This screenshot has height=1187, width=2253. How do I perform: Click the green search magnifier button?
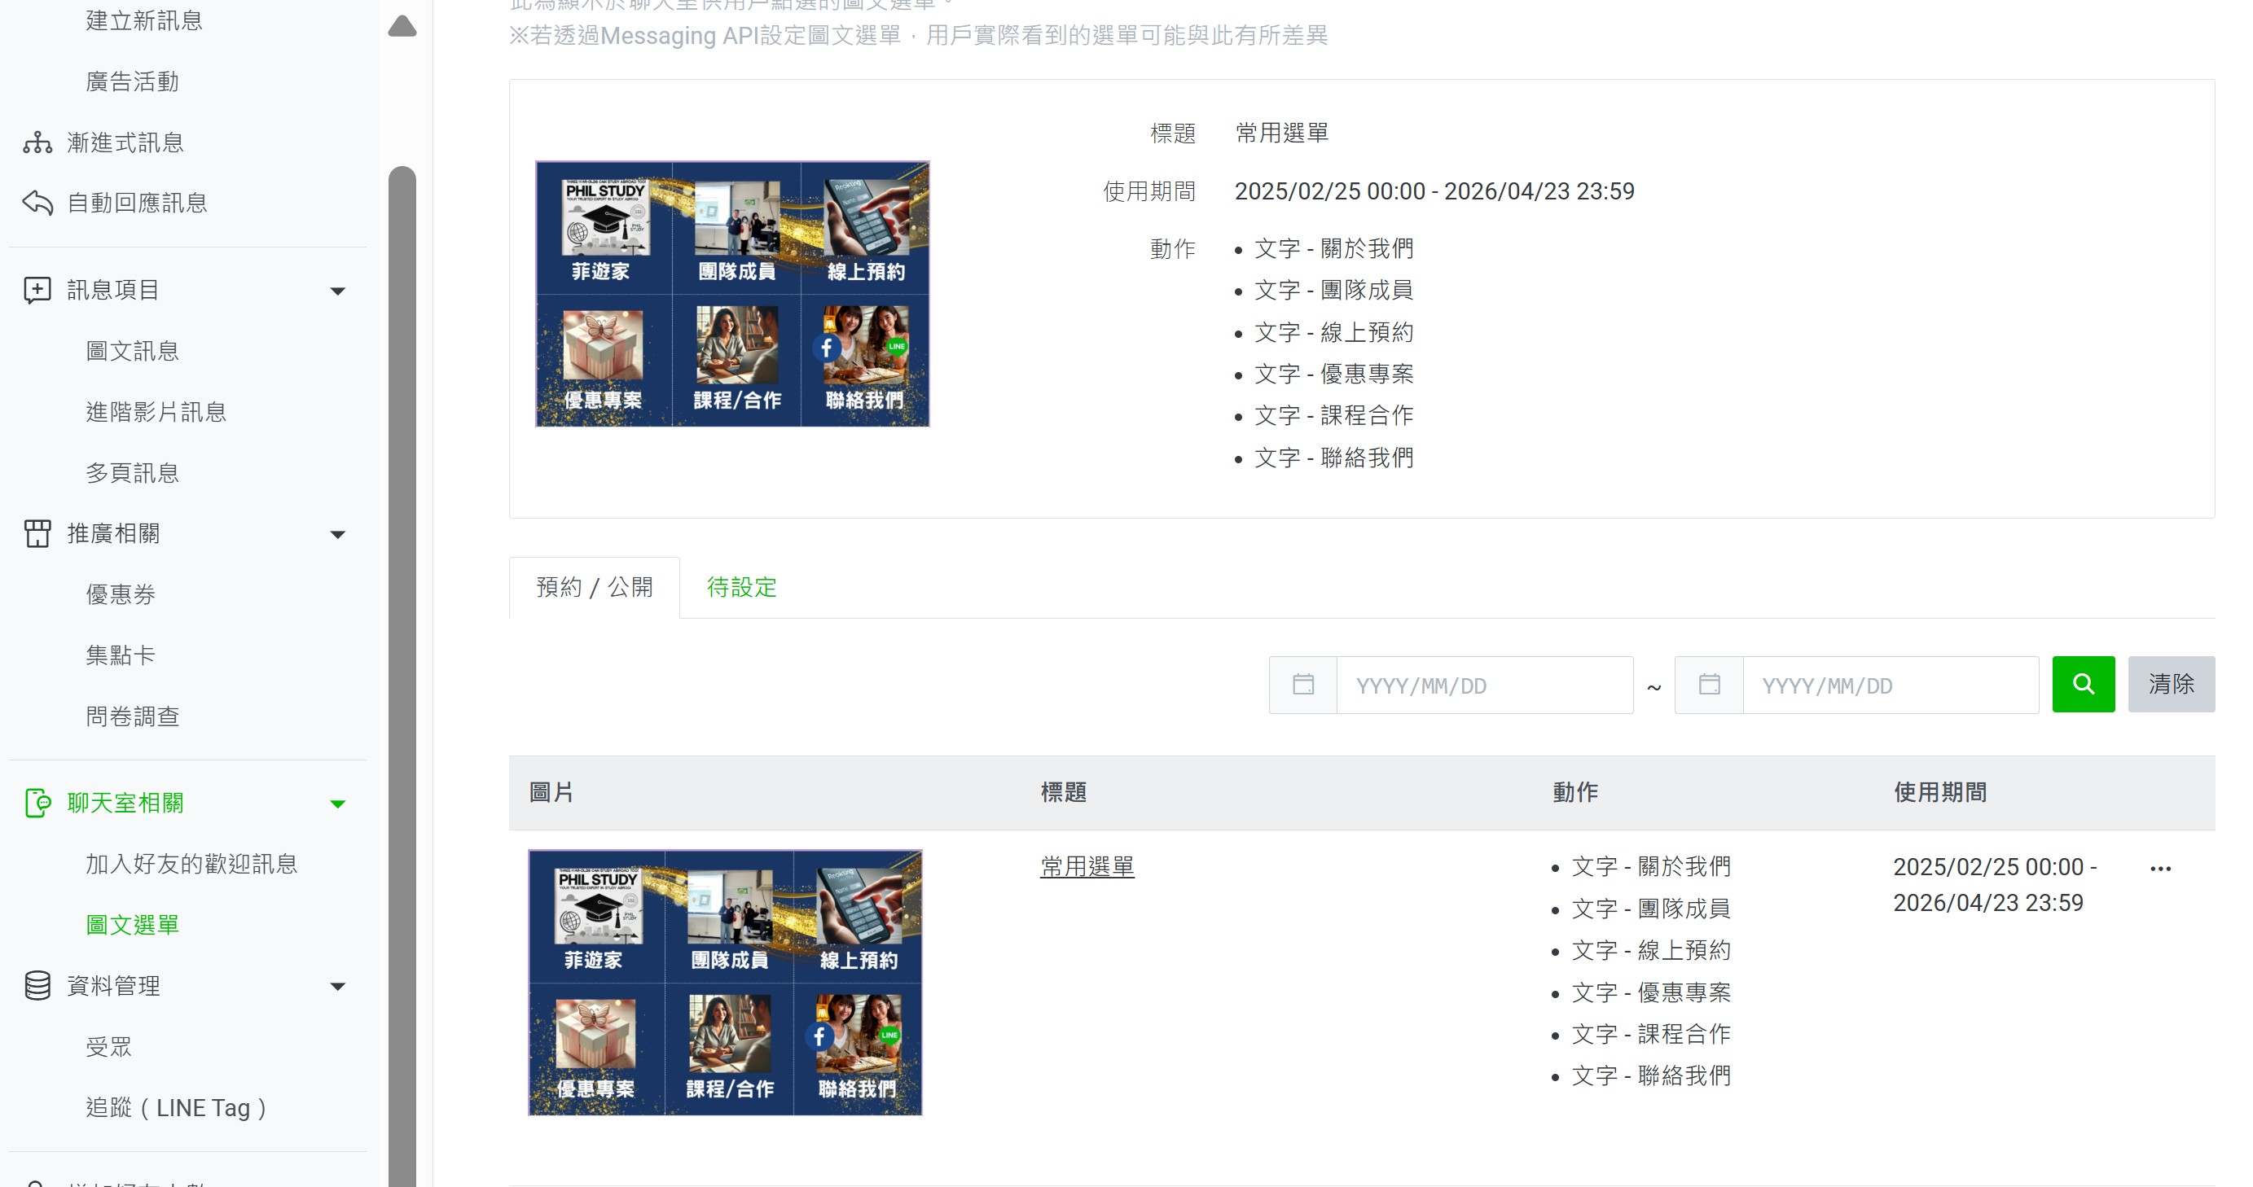(2084, 685)
